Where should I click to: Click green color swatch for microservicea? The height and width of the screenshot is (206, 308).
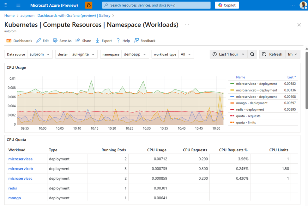[232, 84]
